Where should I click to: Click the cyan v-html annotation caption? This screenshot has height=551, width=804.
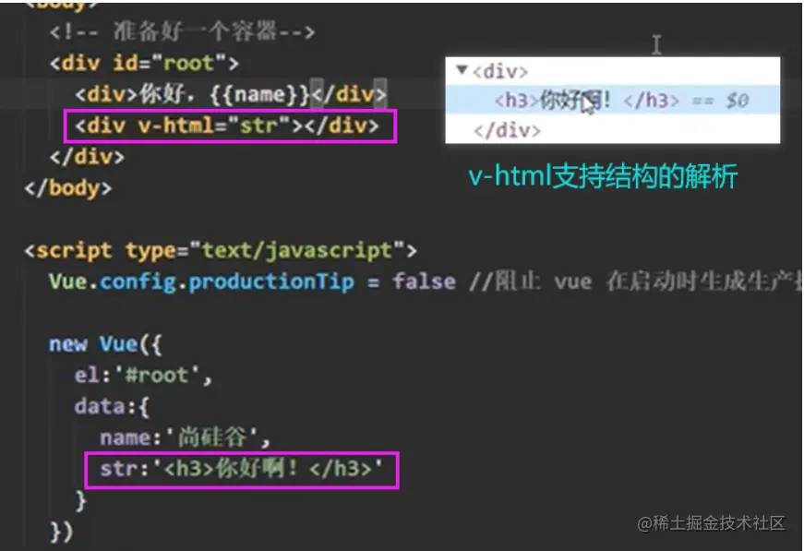(603, 176)
